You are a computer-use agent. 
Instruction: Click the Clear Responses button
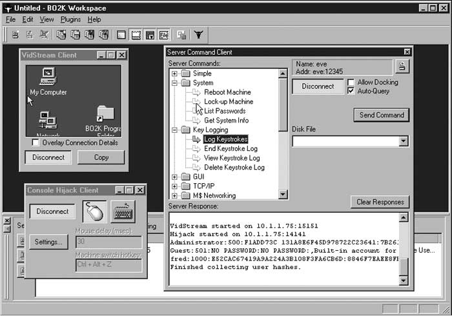click(380, 202)
